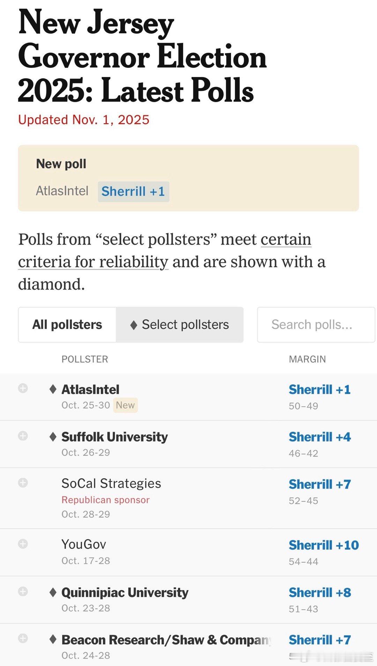This screenshot has height=666, width=377.
Task: Switch to the All pollsters tab
Action: point(67,325)
